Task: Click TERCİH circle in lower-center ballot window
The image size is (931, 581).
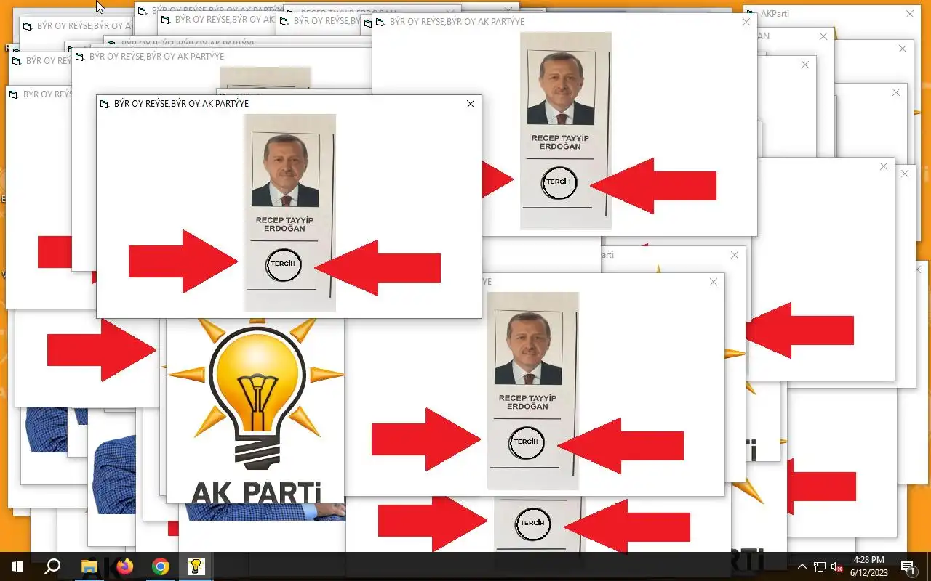Action: click(x=526, y=442)
